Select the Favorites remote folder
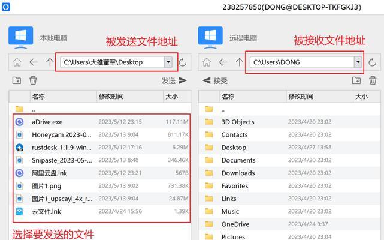 point(289,186)
